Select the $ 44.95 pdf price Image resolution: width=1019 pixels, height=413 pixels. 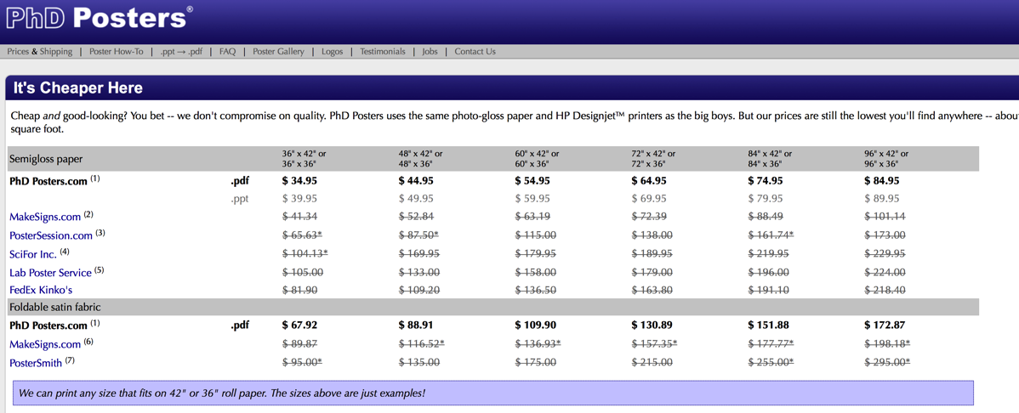tap(416, 181)
